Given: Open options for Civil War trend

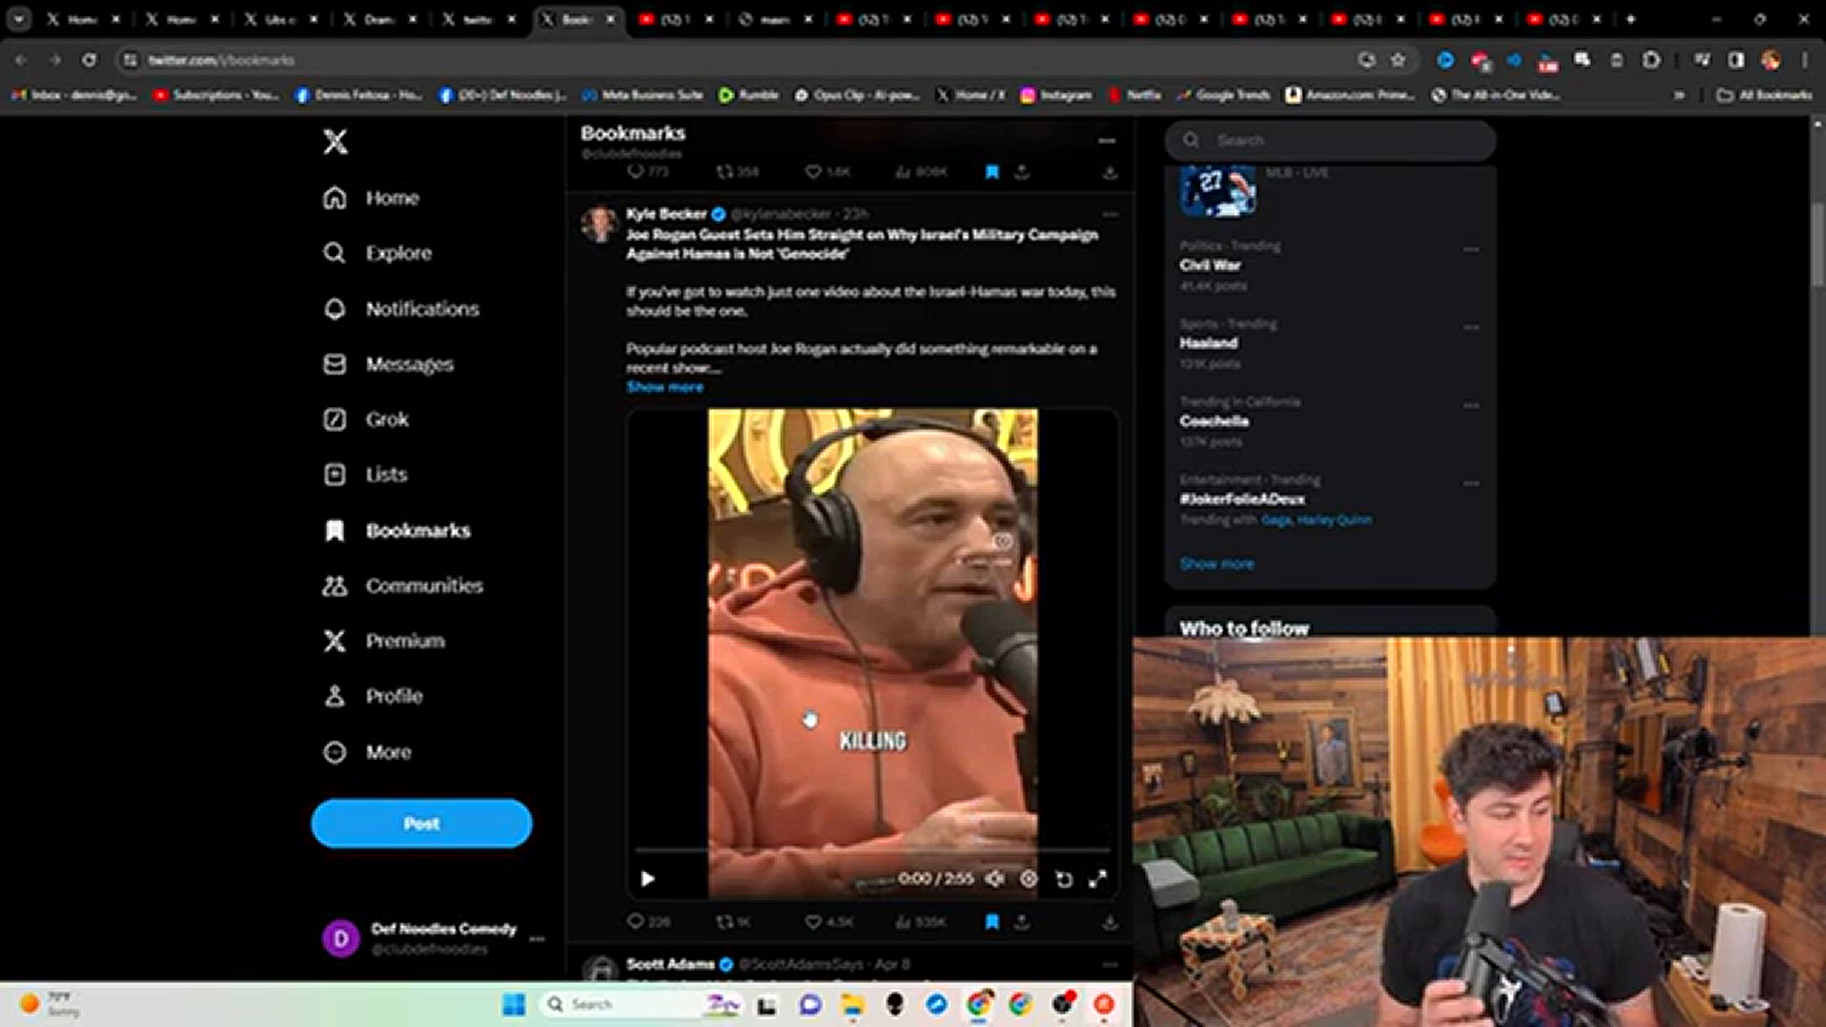Looking at the screenshot, I should click(1471, 249).
